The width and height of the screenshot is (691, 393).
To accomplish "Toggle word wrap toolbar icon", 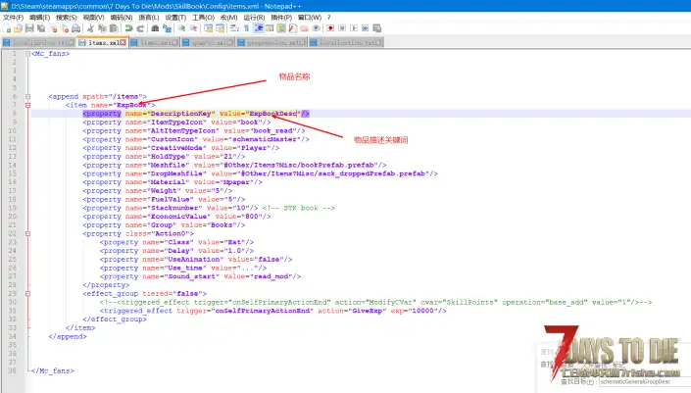I will pos(234,28).
